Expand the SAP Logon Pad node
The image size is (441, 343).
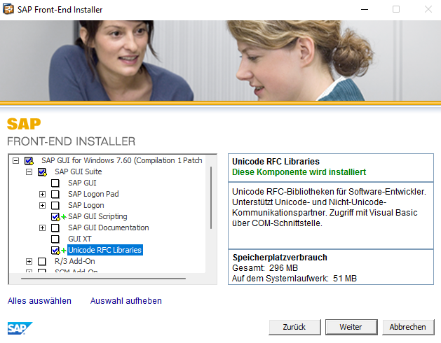(42, 194)
